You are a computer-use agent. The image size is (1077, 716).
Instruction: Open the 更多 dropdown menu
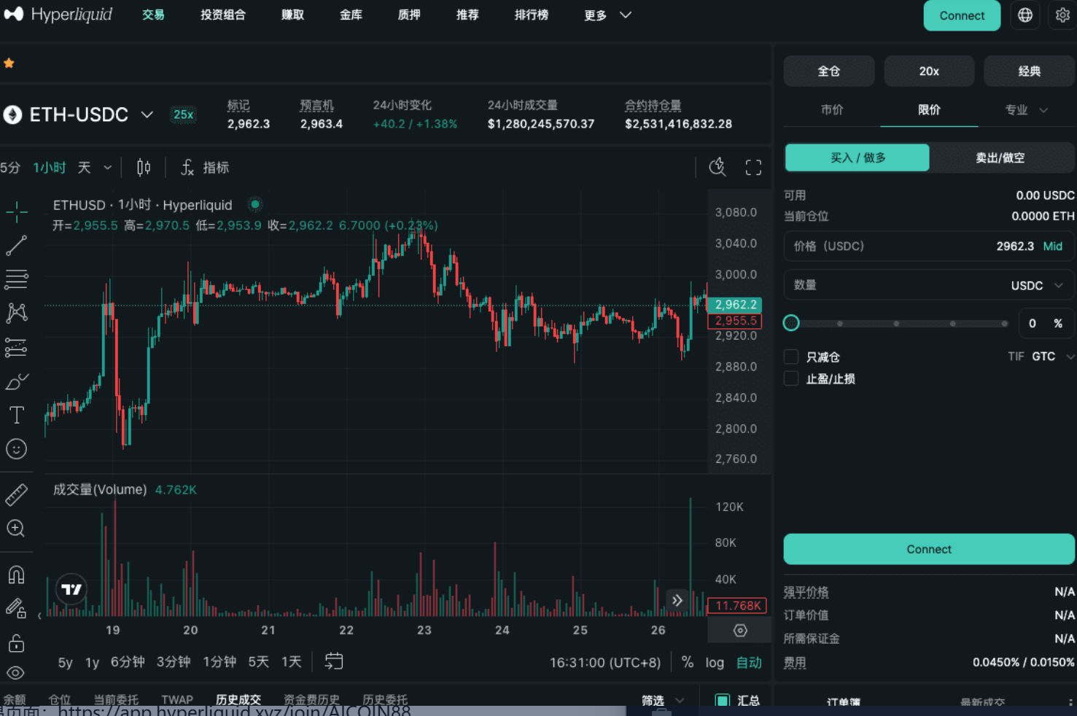click(607, 15)
